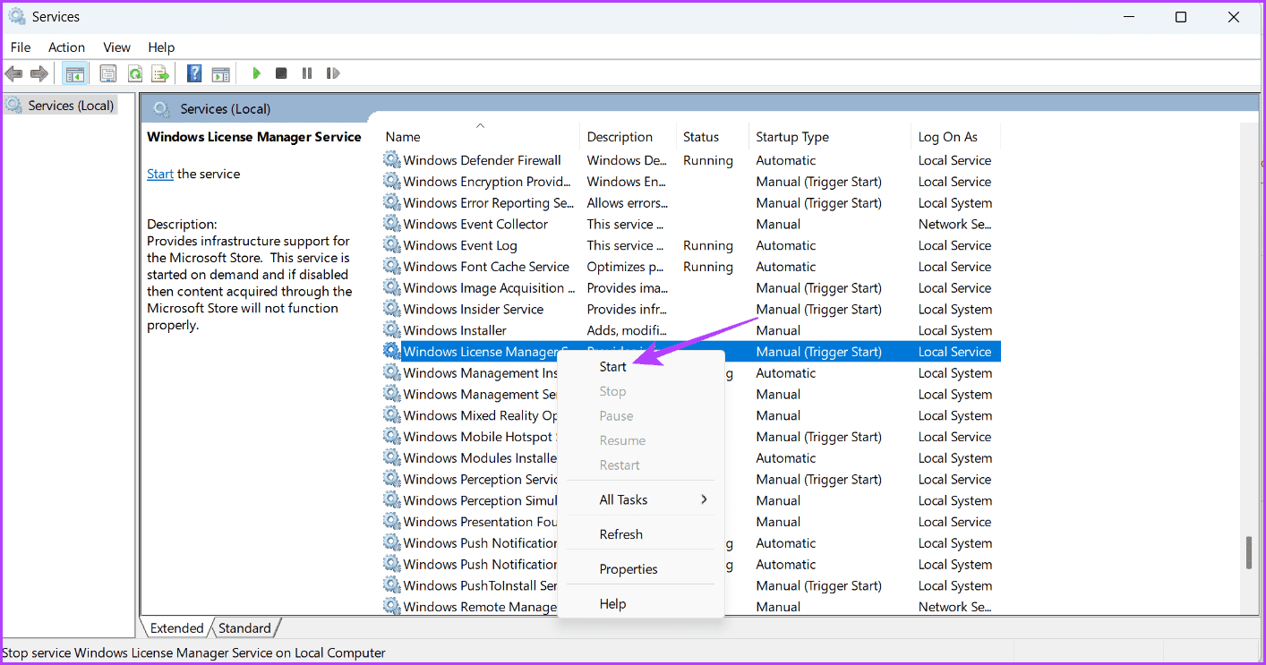1266x665 pixels.
Task: Open the Properties toolbar icon
Action: coord(108,73)
